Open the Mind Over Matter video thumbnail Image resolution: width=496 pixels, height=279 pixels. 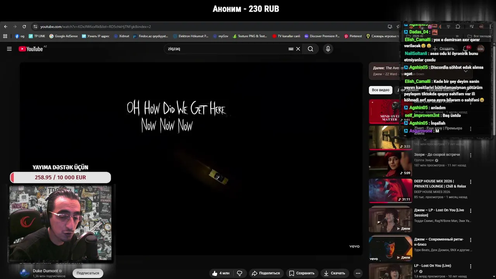(390, 112)
